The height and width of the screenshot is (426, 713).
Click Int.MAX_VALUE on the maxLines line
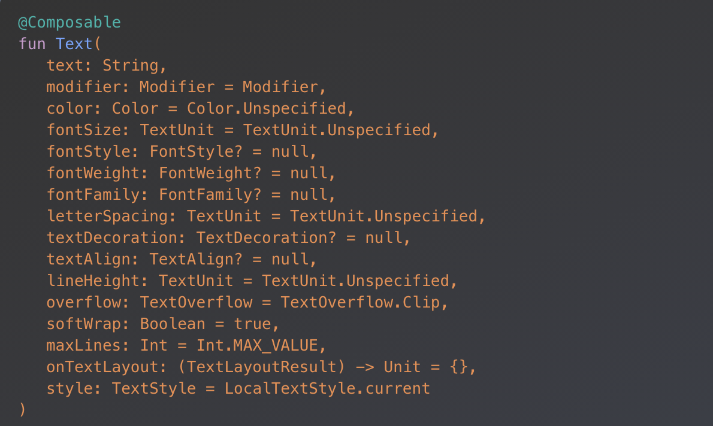(x=256, y=345)
